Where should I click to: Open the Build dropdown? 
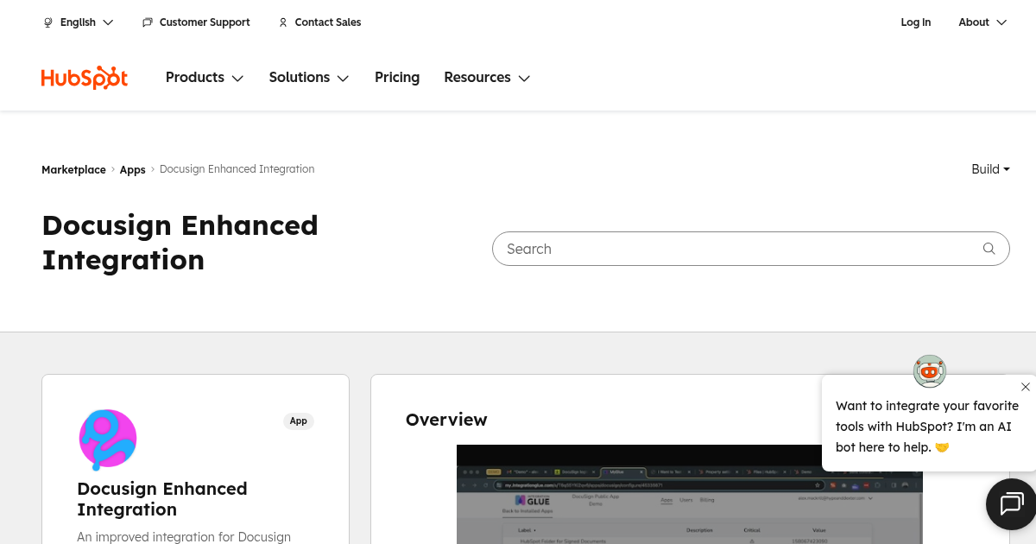(990, 169)
